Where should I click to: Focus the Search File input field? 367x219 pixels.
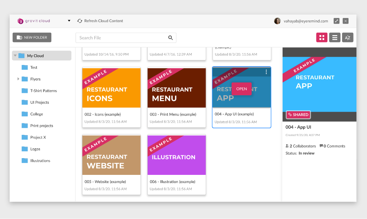(122, 38)
